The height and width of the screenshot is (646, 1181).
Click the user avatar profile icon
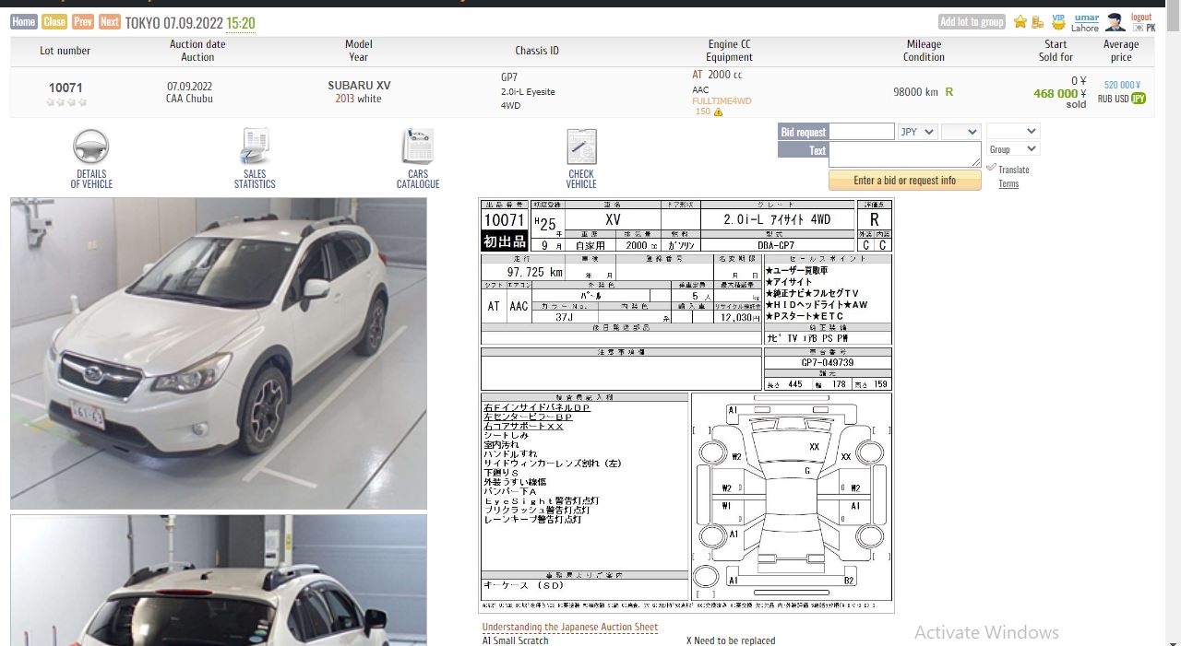[x=1115, y=22]
